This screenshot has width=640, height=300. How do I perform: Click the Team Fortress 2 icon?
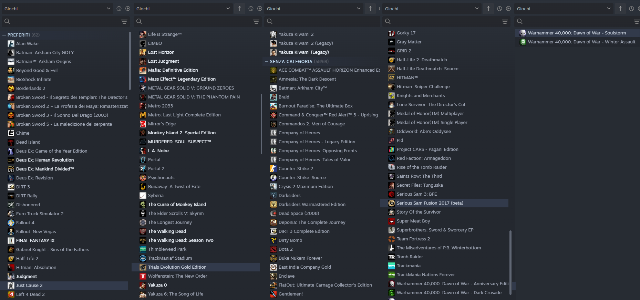tap(391, 239)
